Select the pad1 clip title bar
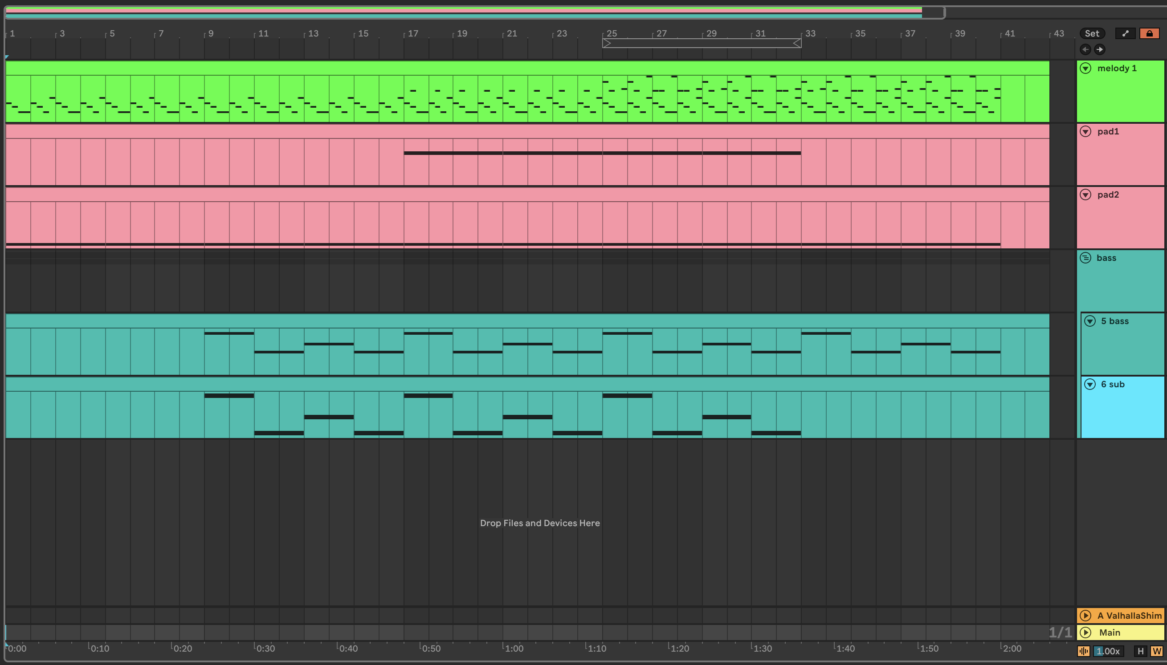This screenshot has width=1167, height=665. (x=527, y=132)
